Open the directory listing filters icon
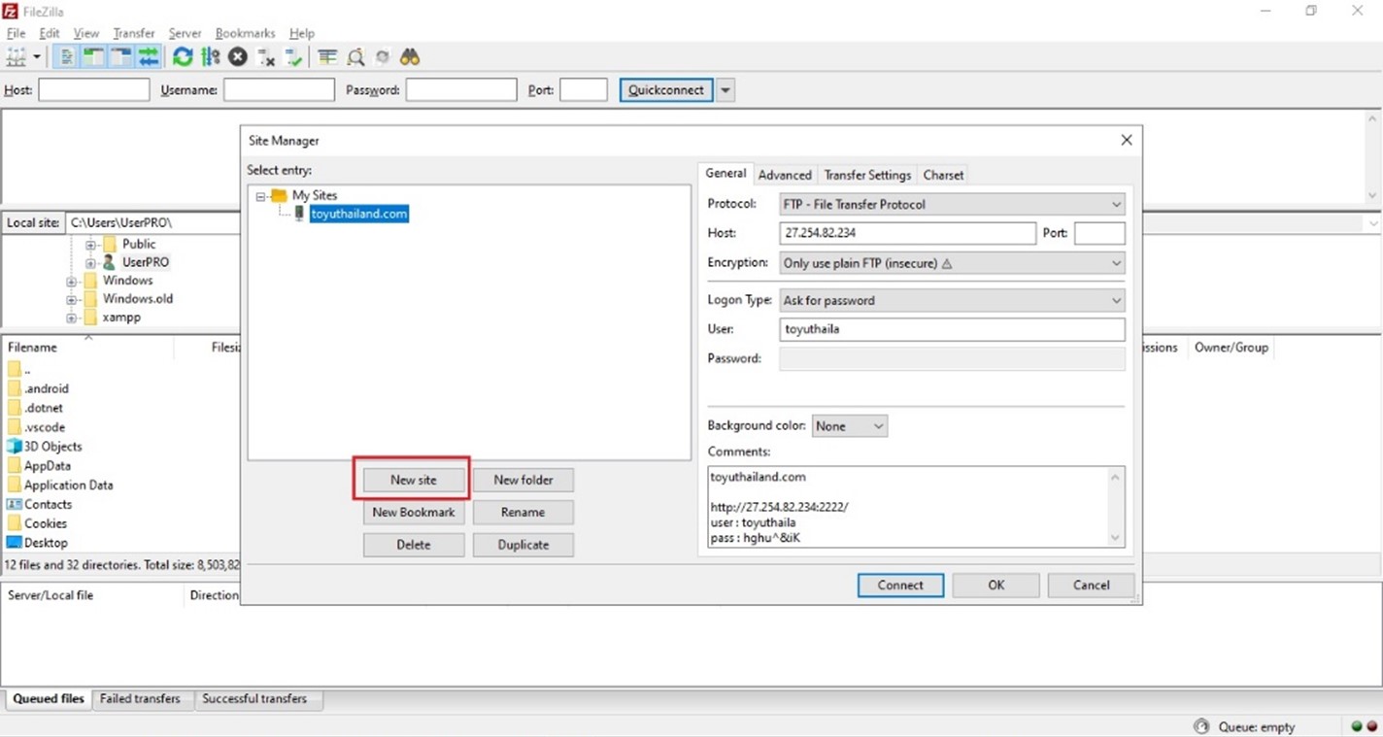Screen dimensions: 1383x737 pos(327,57)
